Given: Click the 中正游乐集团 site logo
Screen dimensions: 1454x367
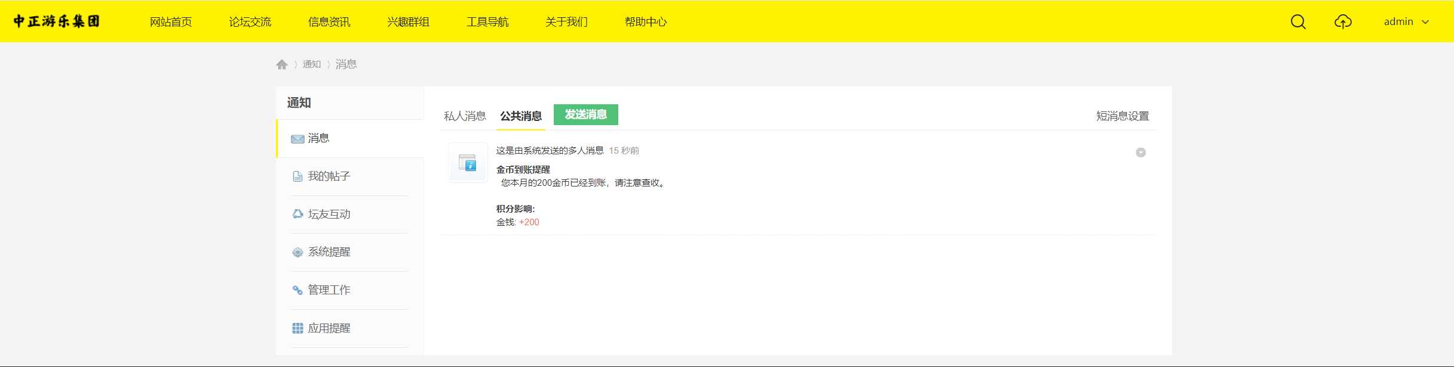Looking at the screenshot, I should pyautogui.click(x=56, y=21).
